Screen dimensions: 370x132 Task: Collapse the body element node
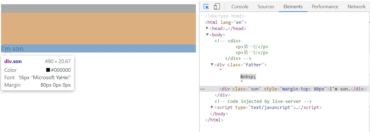[x=207, y=34]
